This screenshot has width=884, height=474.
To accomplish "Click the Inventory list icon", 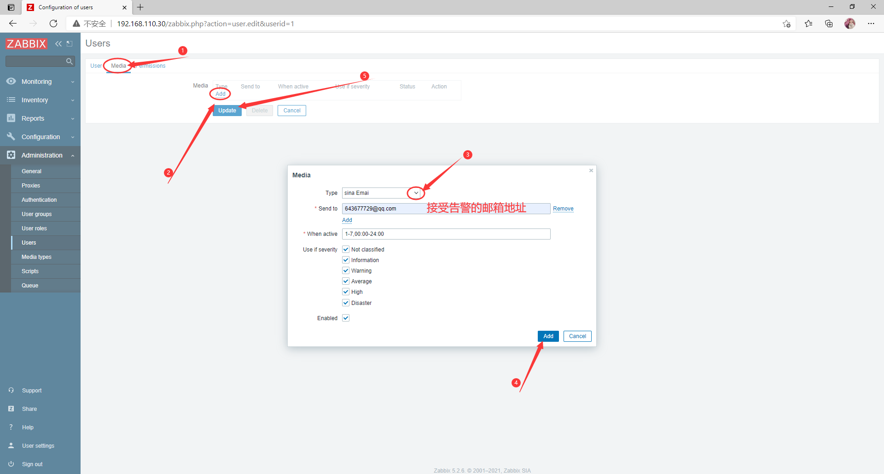I will [11, 99].
